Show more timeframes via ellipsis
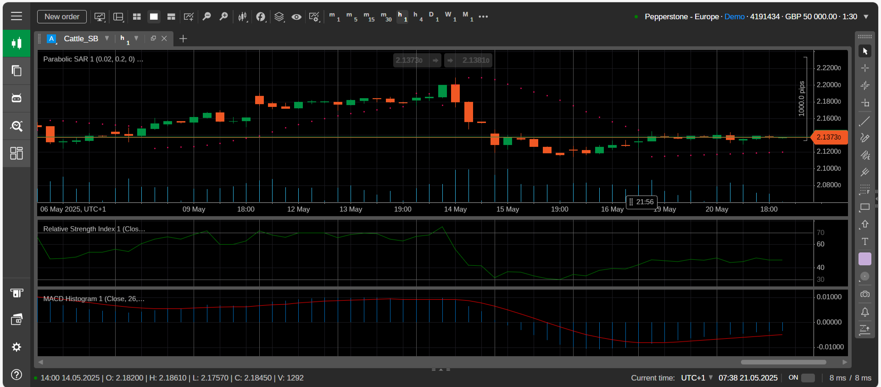Screen dimensions: 881x387 483,17
